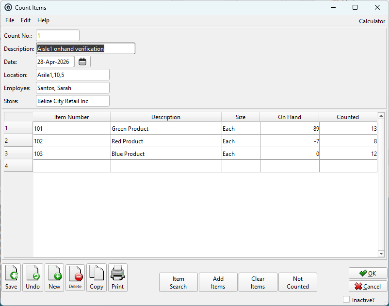The image size is (389, 306).
Task: Click the grid scrollbar down arrow
Action: point(381,253)
